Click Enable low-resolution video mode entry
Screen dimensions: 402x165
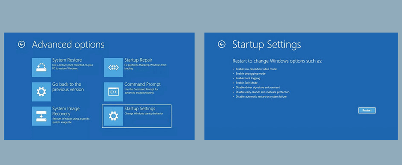coord(256,69)
